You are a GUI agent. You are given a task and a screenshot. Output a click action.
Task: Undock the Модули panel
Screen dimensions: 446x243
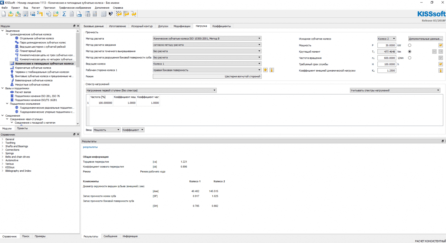tap(74, 26)
